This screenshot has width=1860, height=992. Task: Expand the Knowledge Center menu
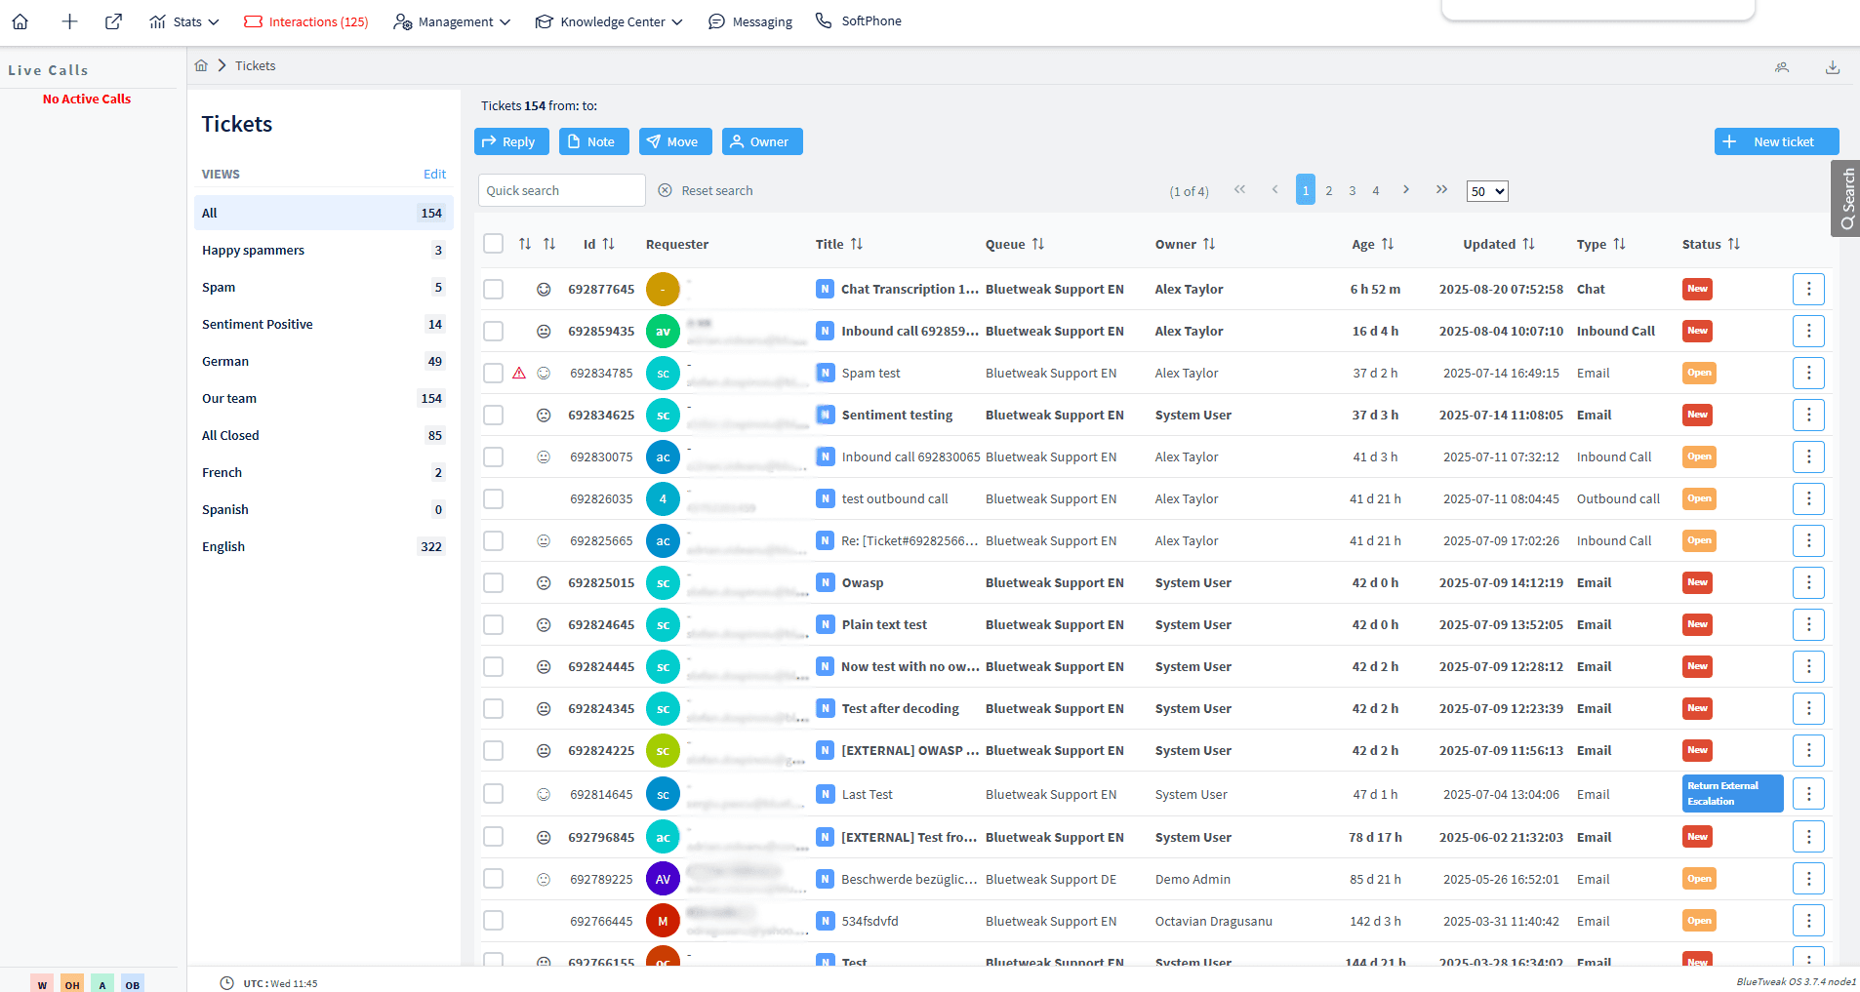(x=607, y=20)
